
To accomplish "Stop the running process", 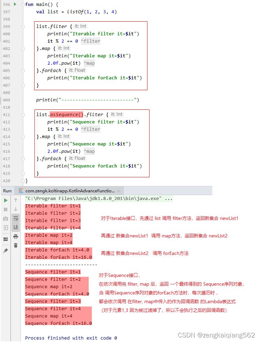I will click(6, 209).
